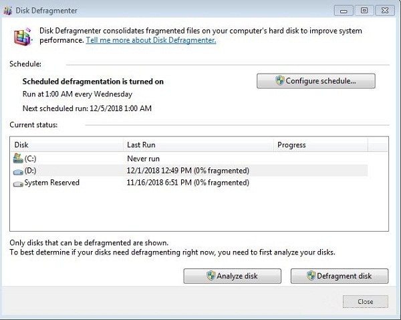Viewport: 401px width, 320px height.
Task: Click the large colorful defragmenter logo
Action: pos(22,35)
